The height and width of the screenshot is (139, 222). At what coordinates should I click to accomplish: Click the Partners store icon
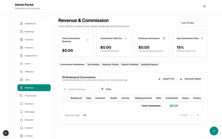coord(21,39)
